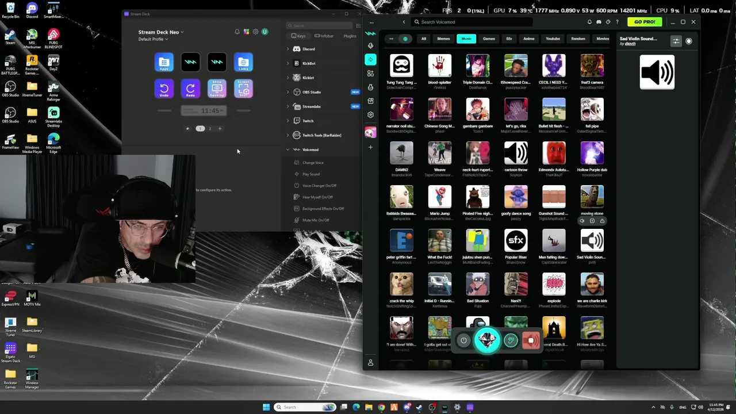Screen dimensions: 736x414
Task: Select the Undo key on the Stream Deck
Action: coord(164,89)
